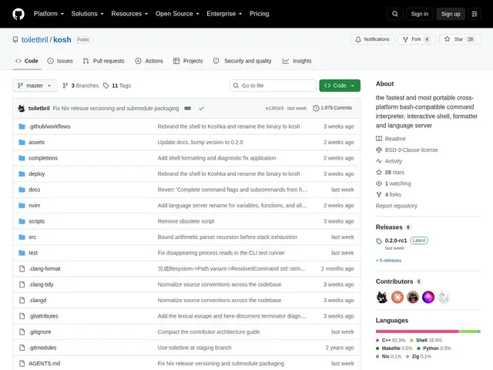The width and height of the screenshot is (493, 370).
Task: Click the tag icon next to 0.2.0-rc1
Action: point(379,241)
